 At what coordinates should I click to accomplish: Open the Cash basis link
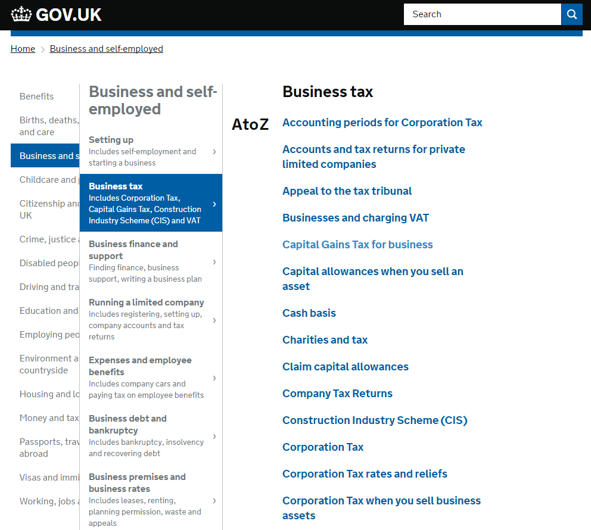[309, 313]
